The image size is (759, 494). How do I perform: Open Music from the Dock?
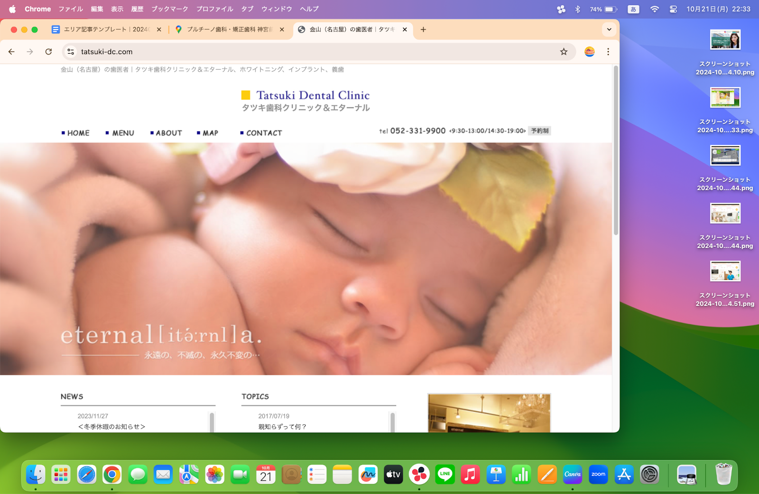click(x=470, y=474)
